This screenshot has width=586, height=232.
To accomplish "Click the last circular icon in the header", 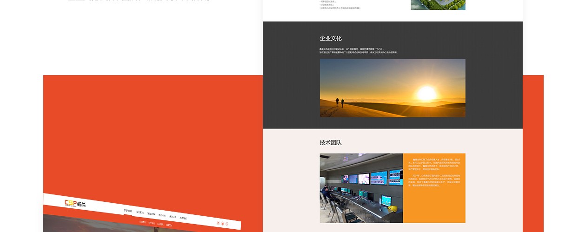I will [227, 225].
